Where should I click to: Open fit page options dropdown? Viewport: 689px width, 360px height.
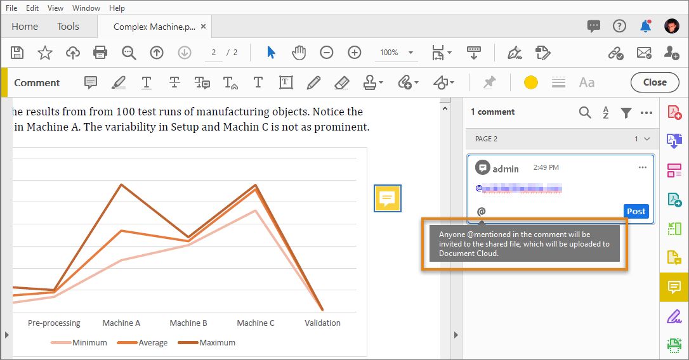tap(441, 53)
